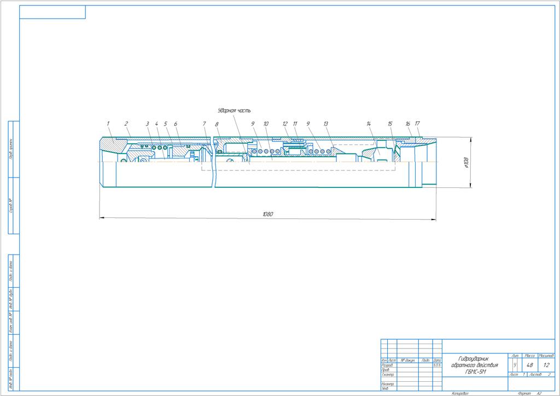Click the 'Инв № подл' side label
Viewport: 560px width, 396px height.
coord(11,379)
